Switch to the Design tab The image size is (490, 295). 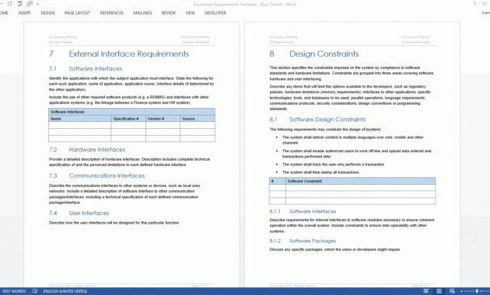tap(47, 12)
